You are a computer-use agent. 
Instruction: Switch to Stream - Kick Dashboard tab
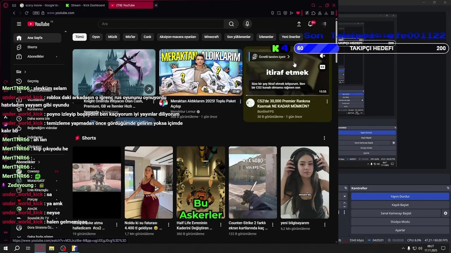point(86,5)
